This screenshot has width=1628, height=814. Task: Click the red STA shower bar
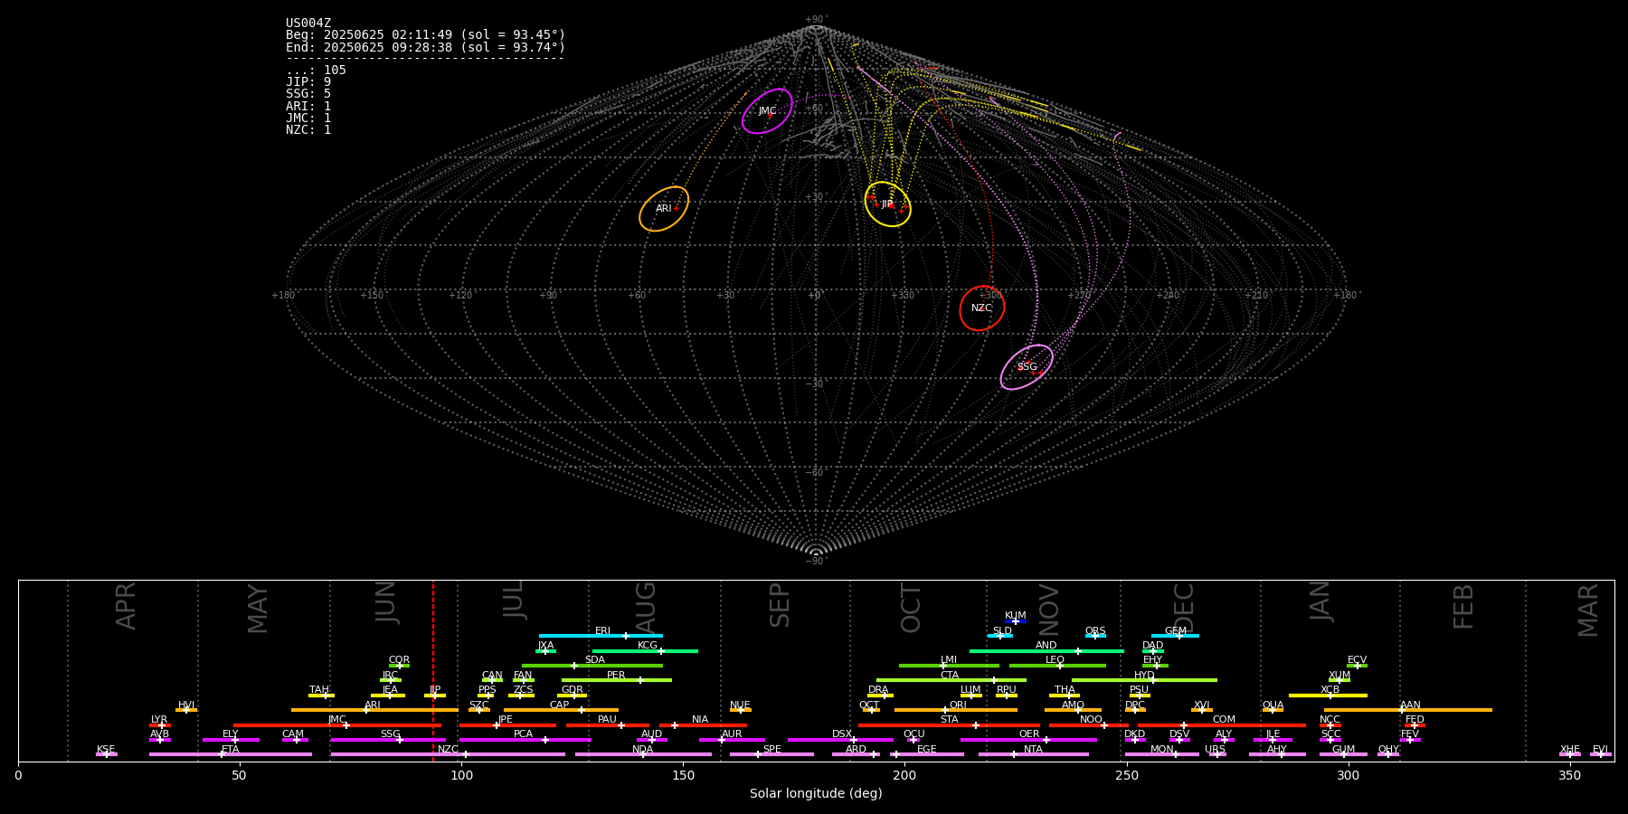[949, 725]
